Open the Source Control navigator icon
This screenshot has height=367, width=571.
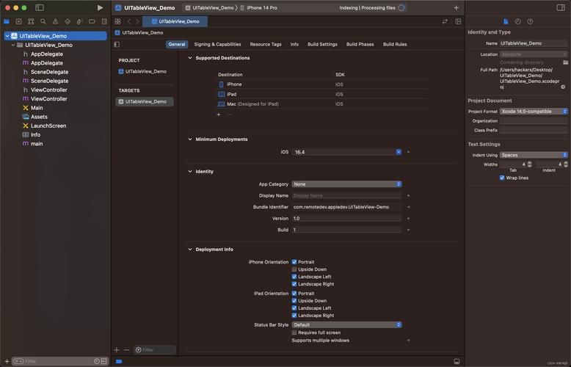[x=18, y=21]
